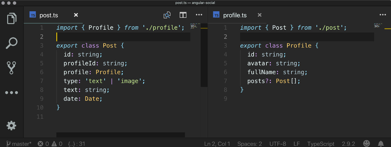
Task: Open notifications bell in status bar
Action: coord(381,144)
